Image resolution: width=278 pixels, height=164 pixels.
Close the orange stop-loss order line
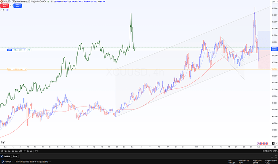(25, 69)
